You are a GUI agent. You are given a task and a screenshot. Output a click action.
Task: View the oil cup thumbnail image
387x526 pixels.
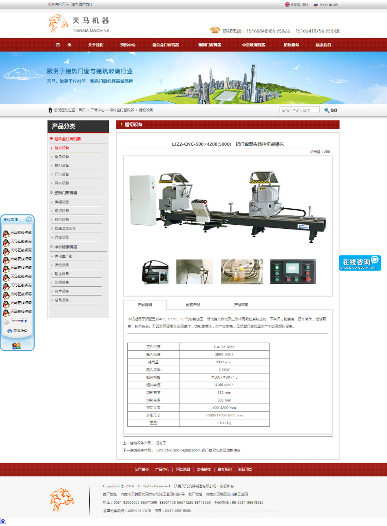241,272
